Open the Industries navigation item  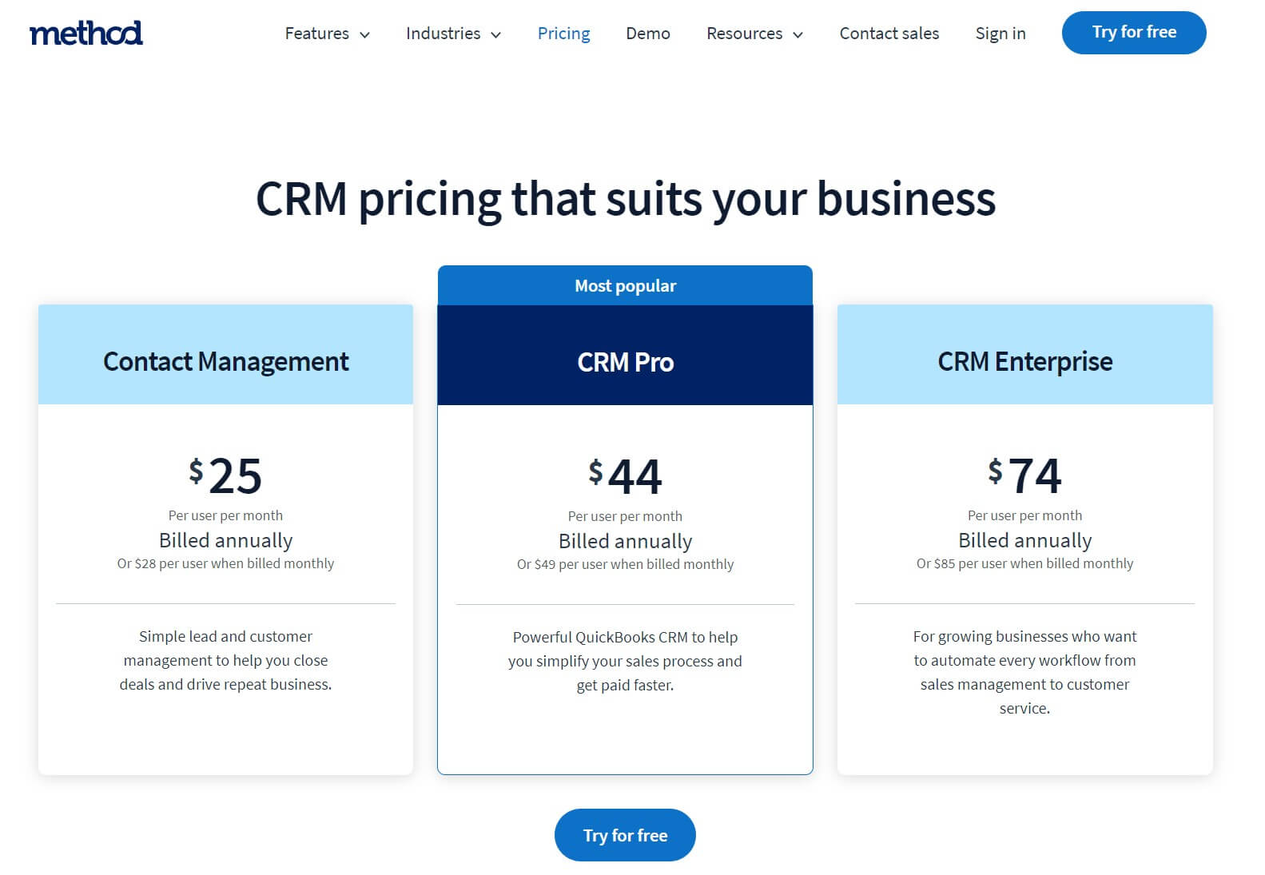pos(443,34)
